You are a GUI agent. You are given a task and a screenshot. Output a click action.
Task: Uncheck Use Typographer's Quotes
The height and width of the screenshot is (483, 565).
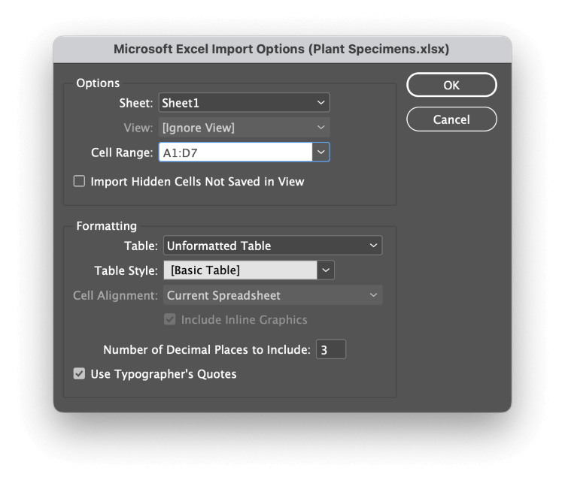[x=79, y=373]
